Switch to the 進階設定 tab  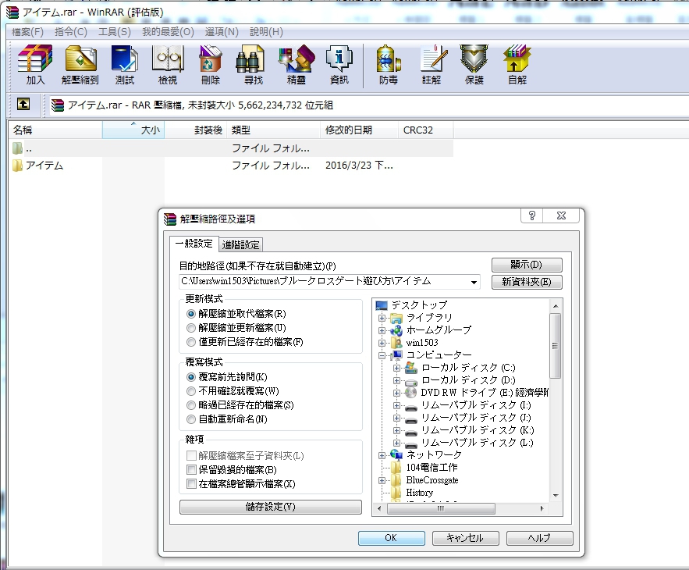240,244
